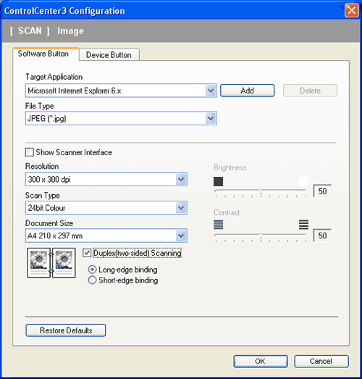Image resolution: width=362 pixels, height=379 pixels.
Task: Select Long-edge binding option
Action: 92,270
